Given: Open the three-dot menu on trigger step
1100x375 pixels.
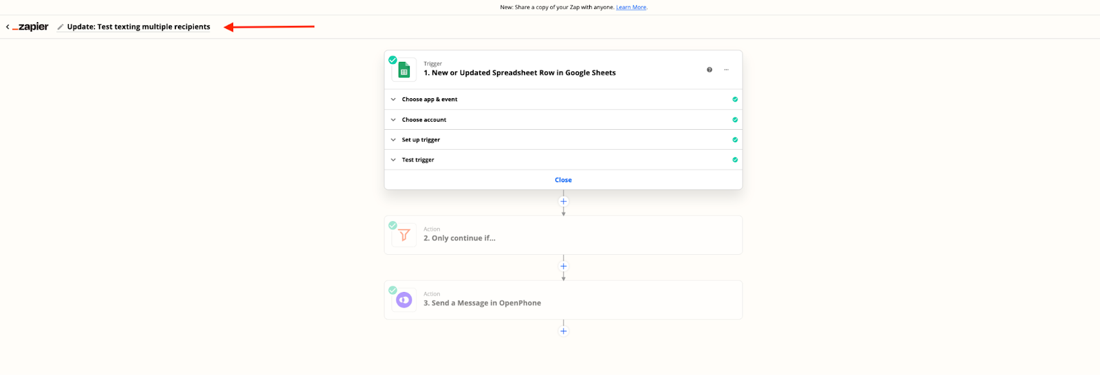Looking at the screenshot, I should (x=726, y=69).
